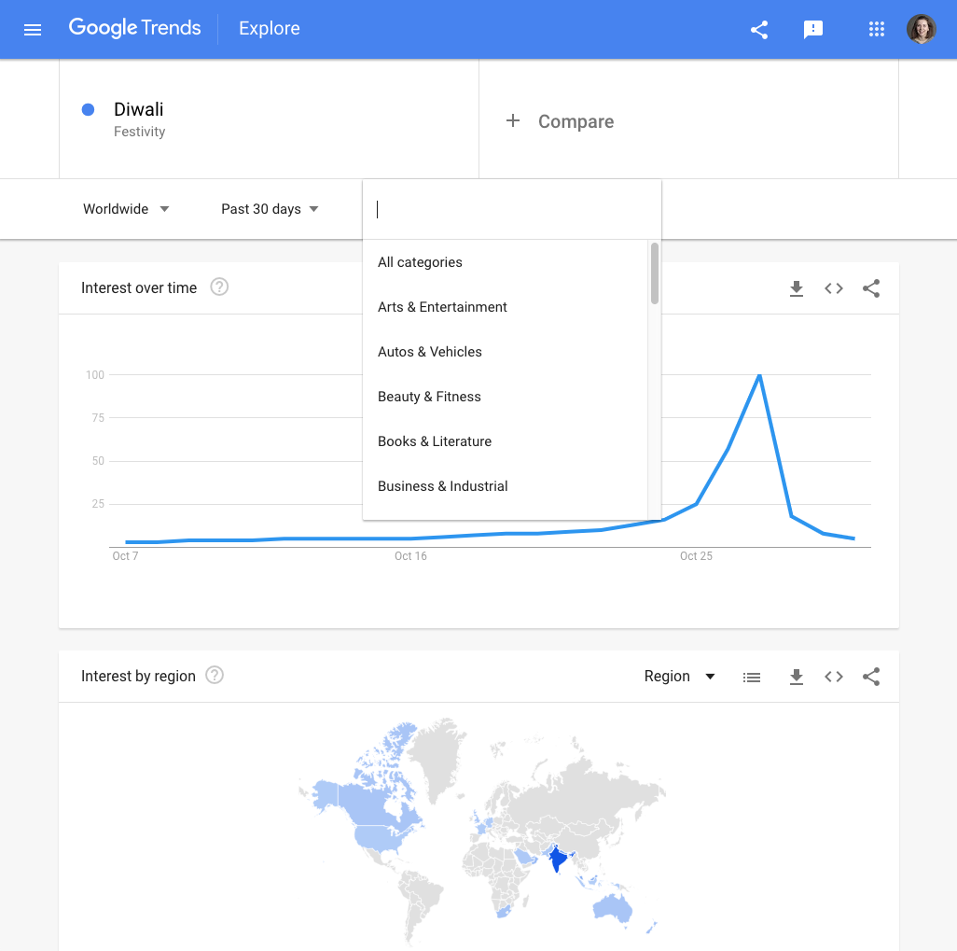957x951 pixels.
Task: Share this Trends exploration from the header
Action: pos(758,29)
